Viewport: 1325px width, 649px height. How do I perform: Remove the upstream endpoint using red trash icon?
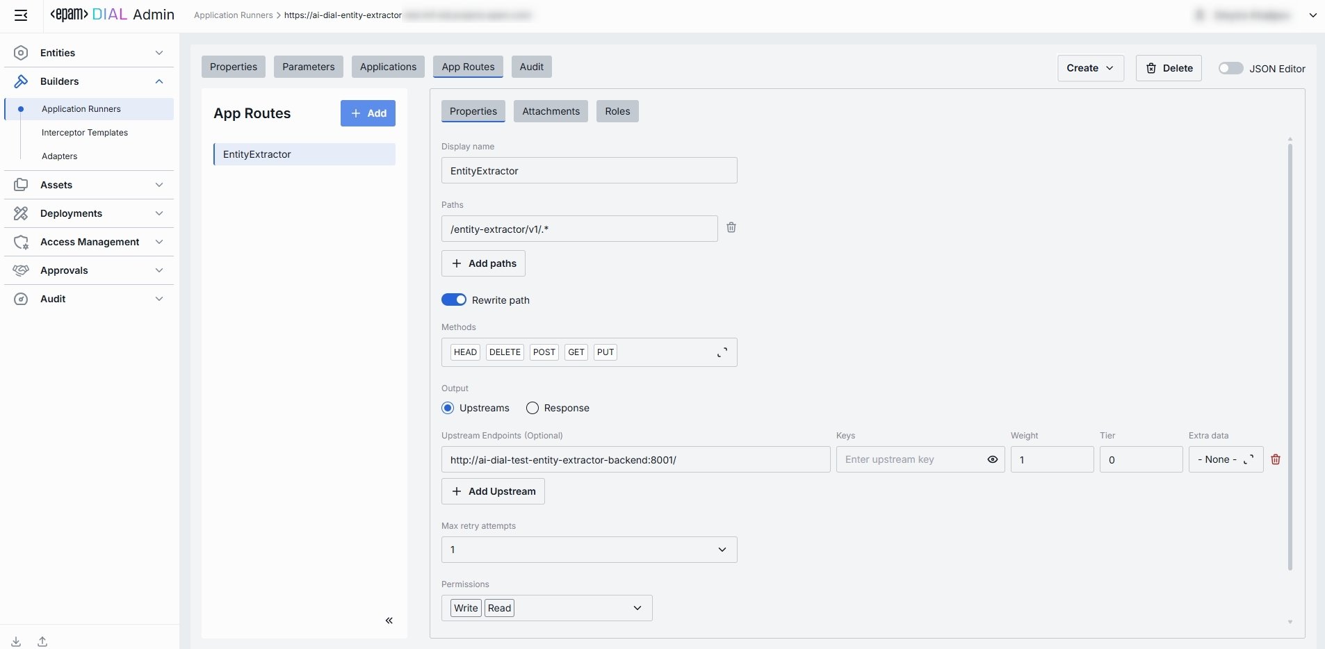[1276, 459]
